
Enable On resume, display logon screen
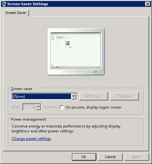pos(62,107)
